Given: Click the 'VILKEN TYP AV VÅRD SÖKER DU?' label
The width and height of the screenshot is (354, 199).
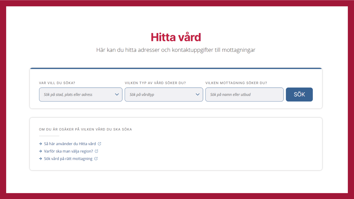Looking at the screenshot, I should click(155, 83).
